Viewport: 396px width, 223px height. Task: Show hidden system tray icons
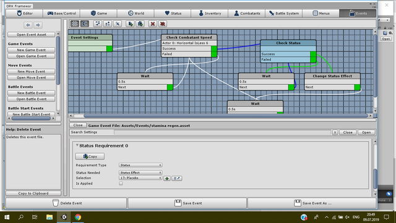point(327,217)
